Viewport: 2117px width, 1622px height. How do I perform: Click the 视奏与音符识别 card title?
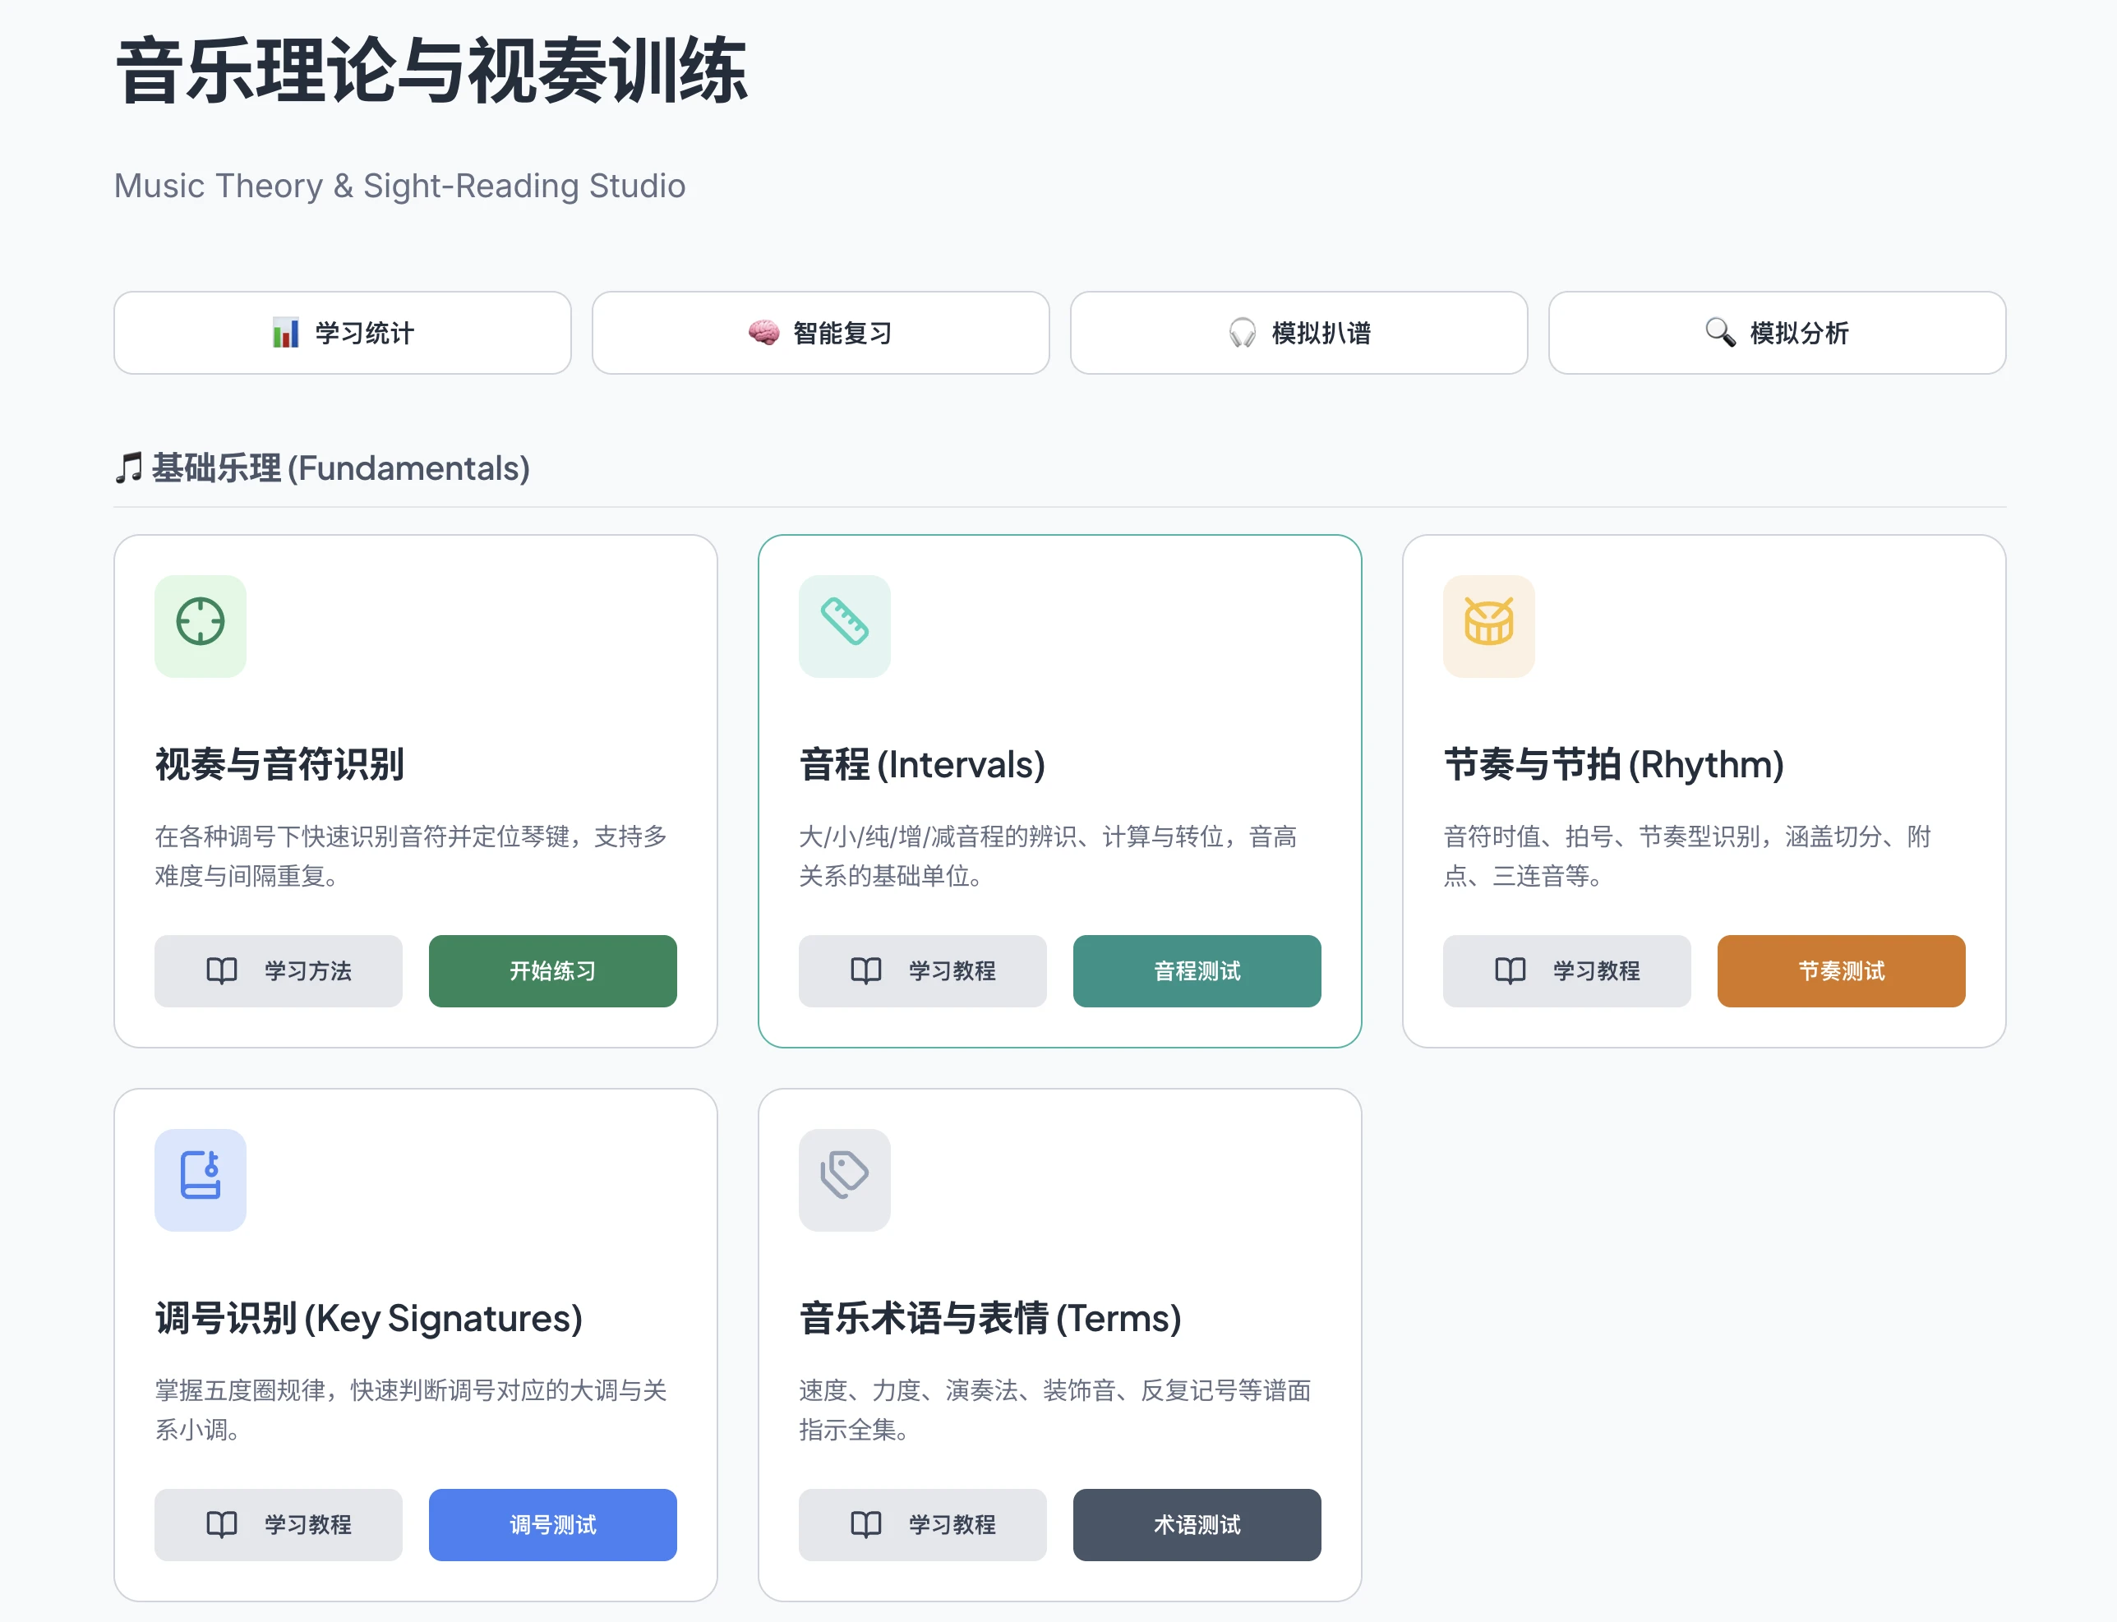279,765
